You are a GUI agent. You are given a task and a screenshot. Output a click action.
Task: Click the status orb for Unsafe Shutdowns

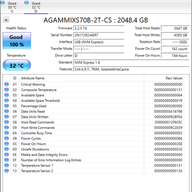click(x=6, y=149)
